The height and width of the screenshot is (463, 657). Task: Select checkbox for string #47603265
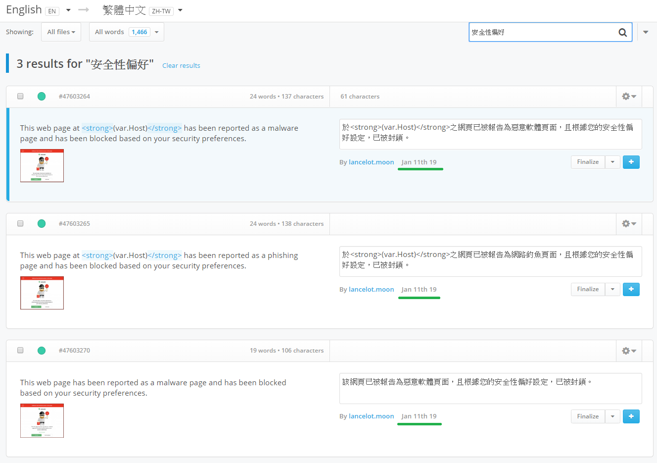[20, 223]
